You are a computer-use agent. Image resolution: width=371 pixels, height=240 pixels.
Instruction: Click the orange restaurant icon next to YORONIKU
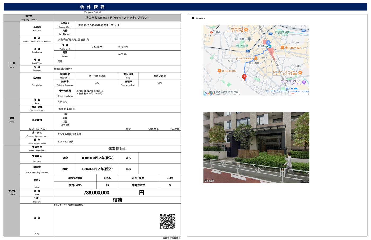(282, 47)
